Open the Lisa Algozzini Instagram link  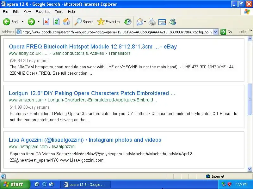coord(85,140)
